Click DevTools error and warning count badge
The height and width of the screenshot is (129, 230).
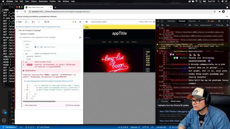[211, 21]
